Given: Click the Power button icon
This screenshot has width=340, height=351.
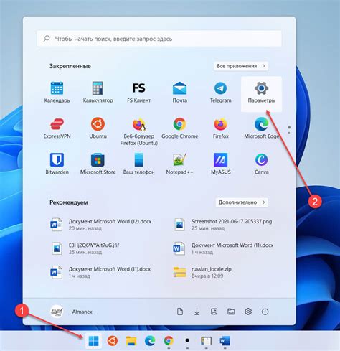Looking at the screenshot, I should [x=265, y=312].
